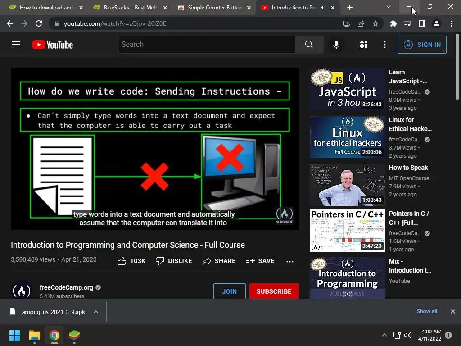
Task: Click Linux for Ethical Hackers title
Action: (410, 124)
